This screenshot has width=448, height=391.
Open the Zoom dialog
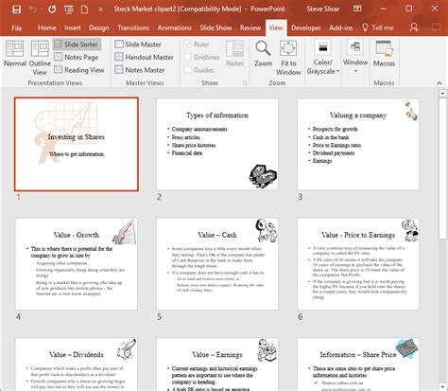coord(263,54)
